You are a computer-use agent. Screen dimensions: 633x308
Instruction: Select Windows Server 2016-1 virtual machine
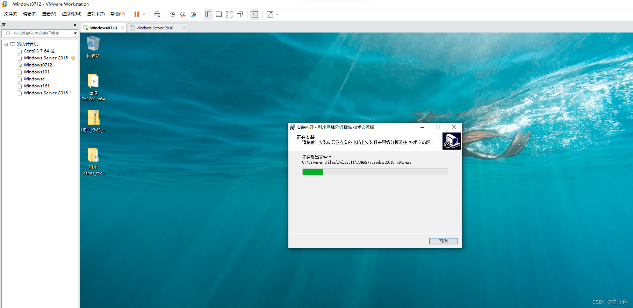point(48,93)
